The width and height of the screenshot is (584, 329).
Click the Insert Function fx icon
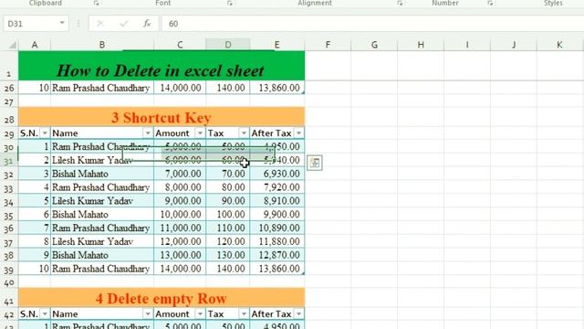point(147,24)
